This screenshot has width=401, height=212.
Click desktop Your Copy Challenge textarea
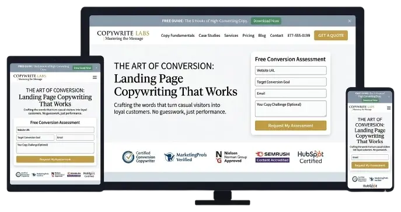coord(291,109)
